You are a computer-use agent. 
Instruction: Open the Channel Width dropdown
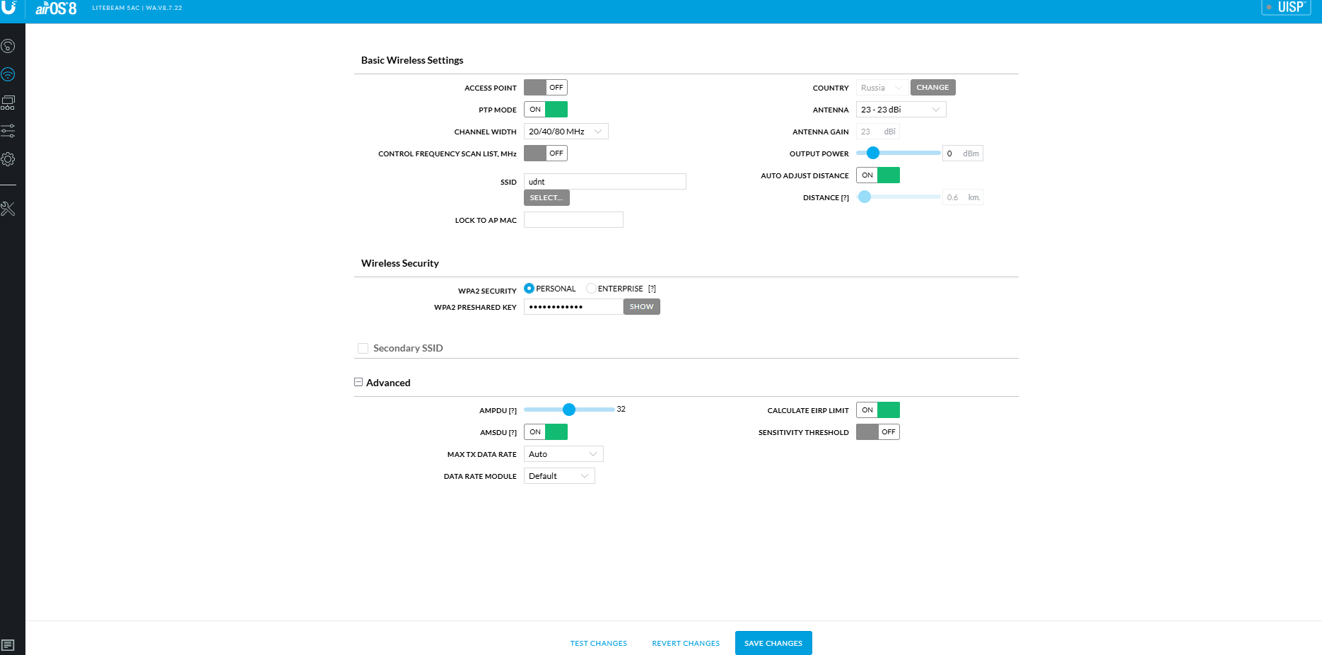point(566,132)
